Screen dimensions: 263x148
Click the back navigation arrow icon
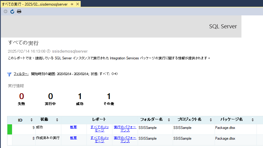(x=6, y=11)
